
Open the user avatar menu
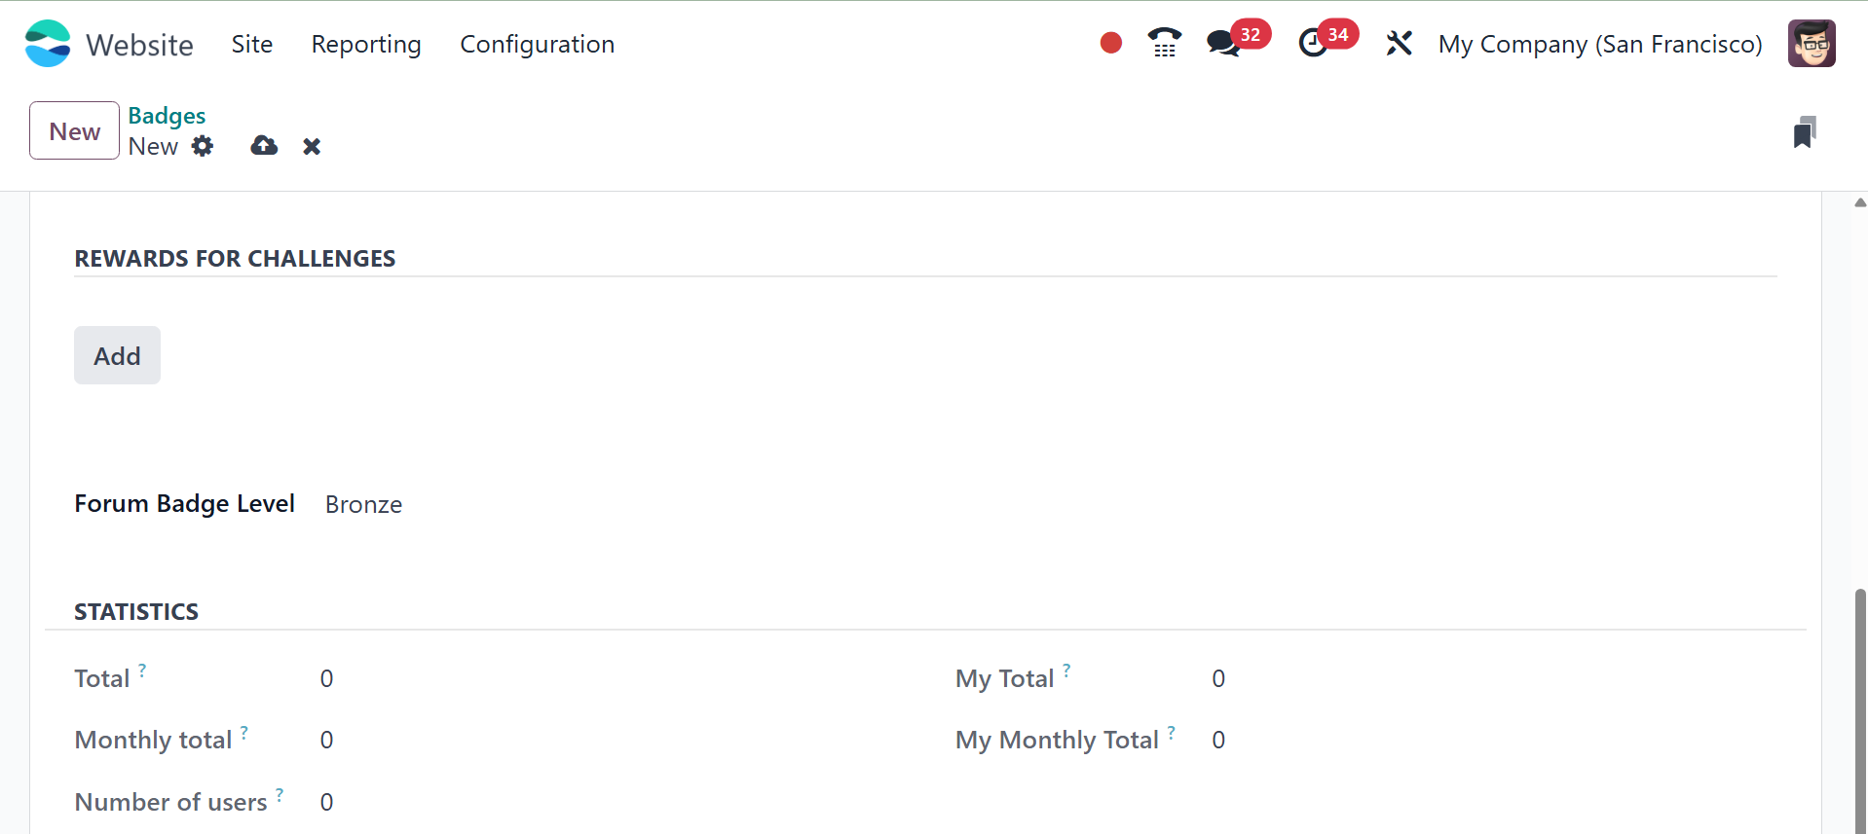pos(1812,44)
